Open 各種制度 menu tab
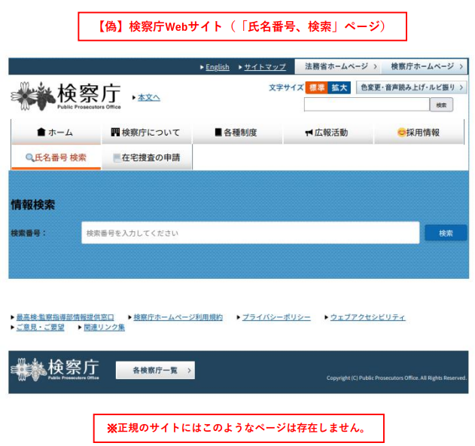Image resolution: width=475 pixels, height=446 pixels. point(237,132)
